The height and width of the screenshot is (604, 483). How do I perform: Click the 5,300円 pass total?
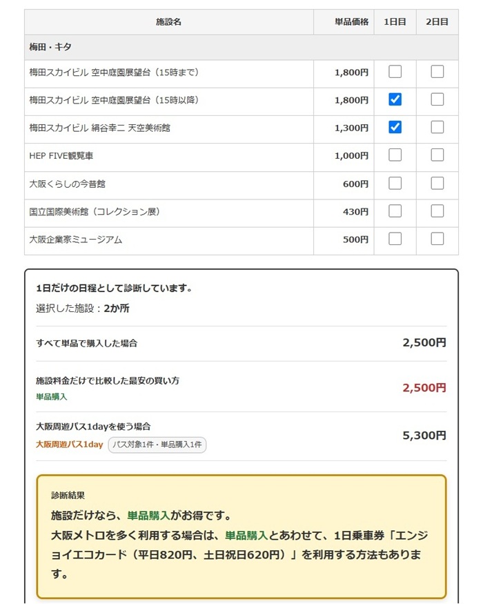[424, 436]
